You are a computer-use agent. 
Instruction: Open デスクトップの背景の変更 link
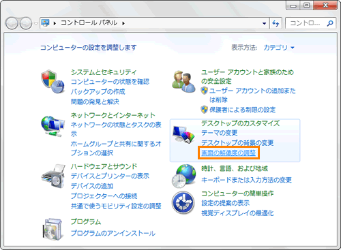click(x=237, y=143)
